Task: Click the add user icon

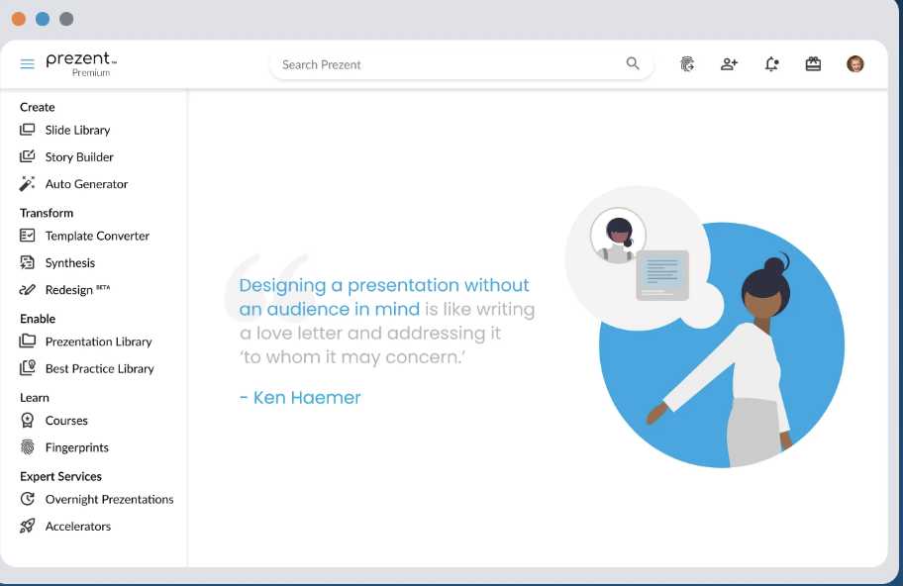Action: [729, 64]
